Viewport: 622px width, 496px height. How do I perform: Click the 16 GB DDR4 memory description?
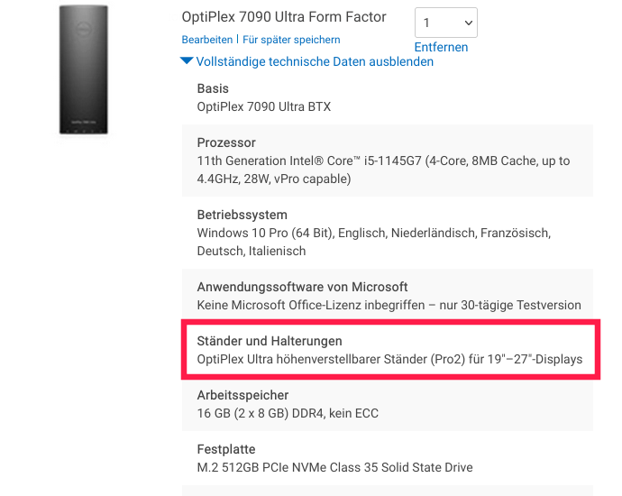(288, 413)
